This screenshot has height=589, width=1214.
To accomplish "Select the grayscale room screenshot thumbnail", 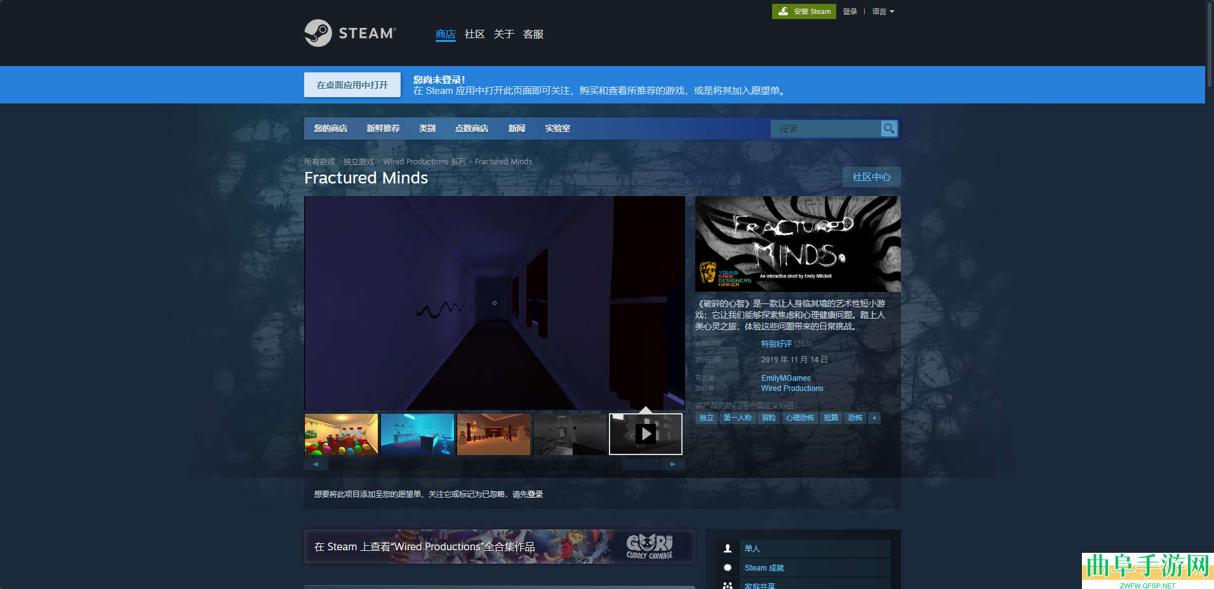I will point(570,434).
